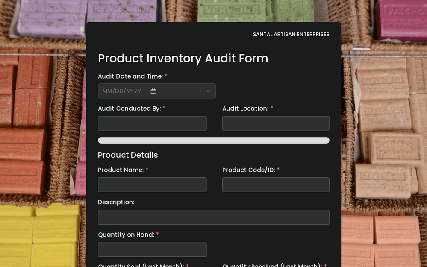Click into the Audit Location input box
Image resolution: width=427 pixels, height=267 pixels.
276,123
